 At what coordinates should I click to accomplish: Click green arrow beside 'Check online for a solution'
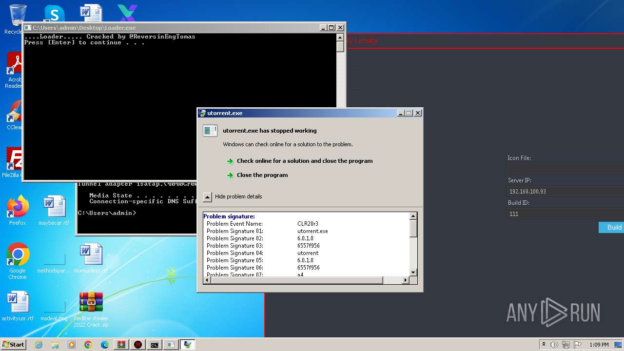(230, 161)
